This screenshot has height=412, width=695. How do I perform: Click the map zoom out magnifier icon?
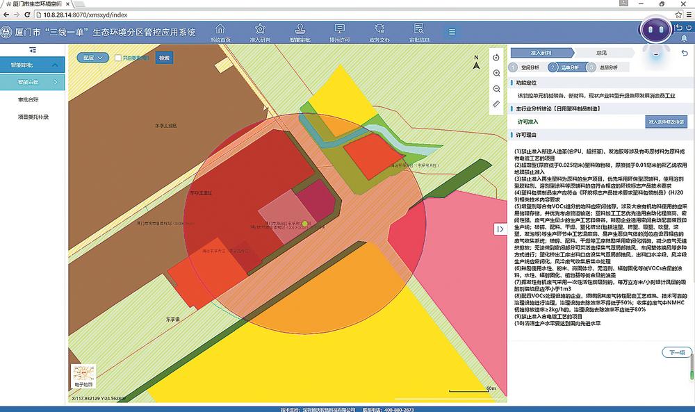496,88
